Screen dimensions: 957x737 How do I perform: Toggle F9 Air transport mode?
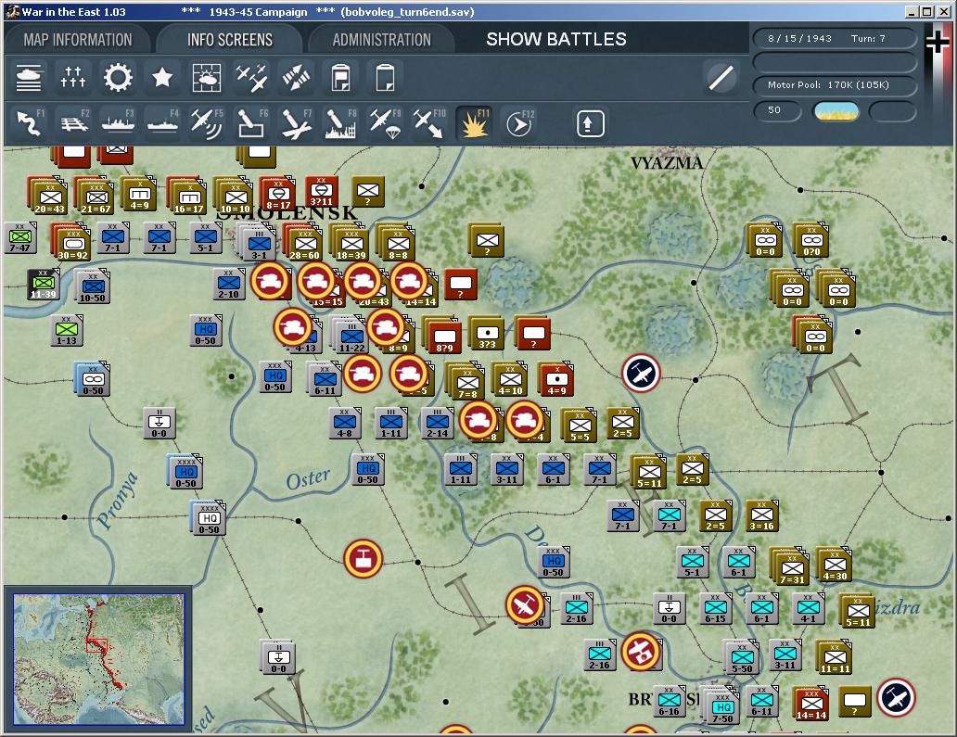(386, 124)
